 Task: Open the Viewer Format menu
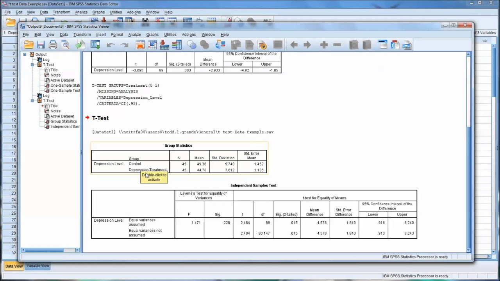click(x=117, y=34)
